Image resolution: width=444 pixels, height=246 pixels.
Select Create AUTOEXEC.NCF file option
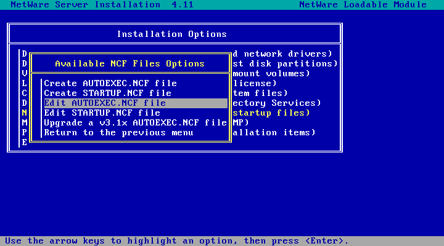[x=110, y=83]
